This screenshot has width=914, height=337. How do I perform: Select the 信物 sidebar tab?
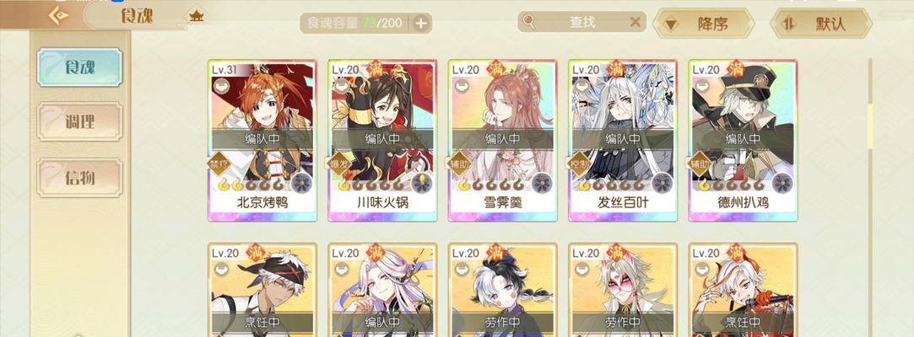pyautogui.click(x=80, y=177)
